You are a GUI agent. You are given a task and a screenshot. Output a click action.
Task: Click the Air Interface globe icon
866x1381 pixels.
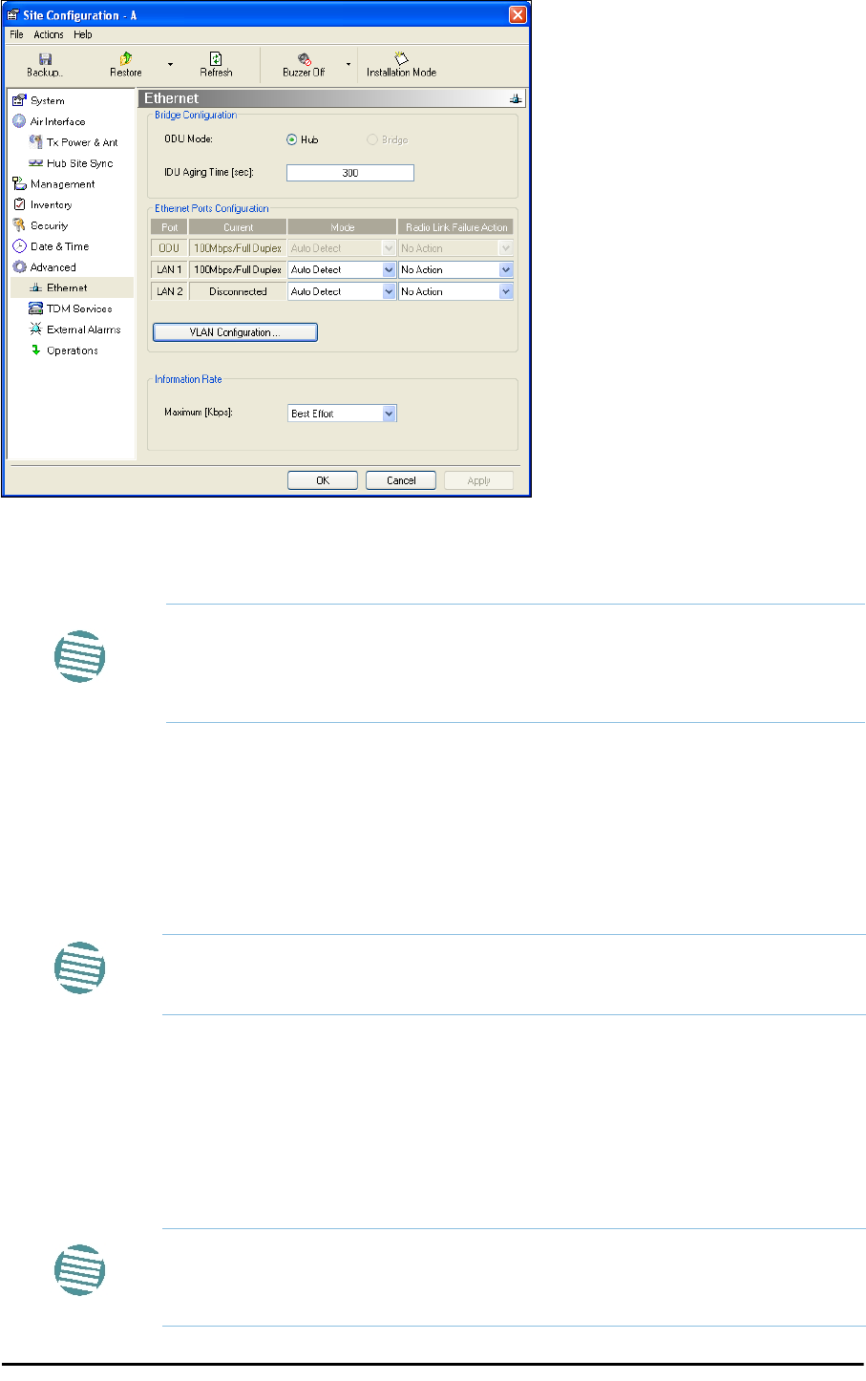(x=18, y=121)
